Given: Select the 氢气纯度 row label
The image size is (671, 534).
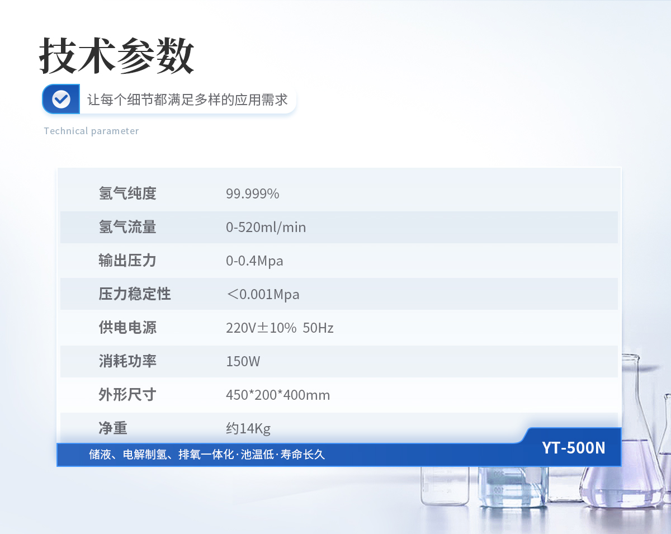Looking at the screenshot, I should tap(127, 193).
